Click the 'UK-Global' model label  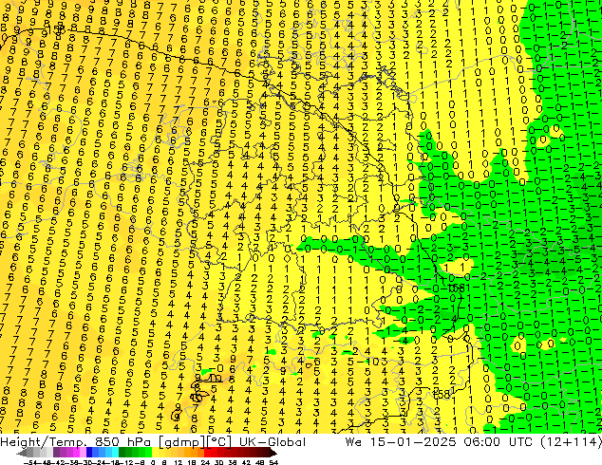[273, 442]
